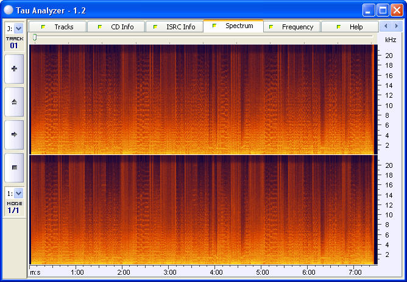Viewport: 407px width, 282px height.
Task: Click the stop square button
Action: click(14, 167)
